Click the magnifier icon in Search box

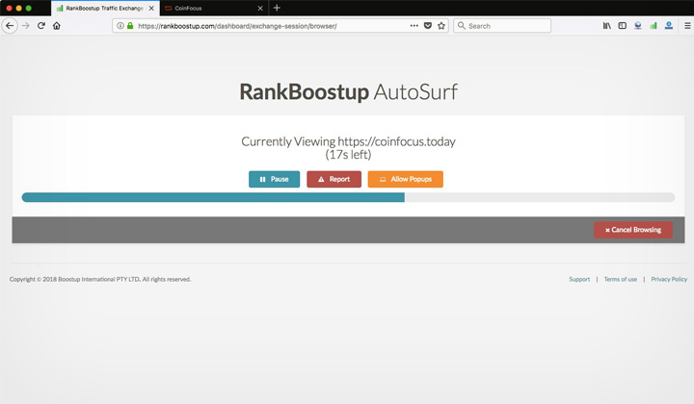pos(461,26)
